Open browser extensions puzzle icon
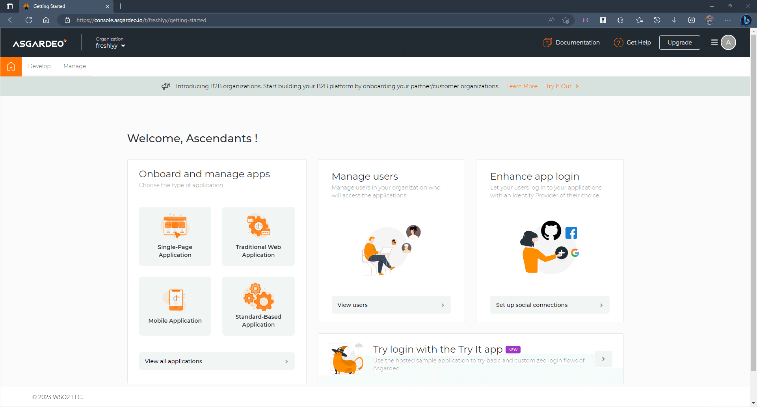This screenshot has width=757, height=407. pos(620,20)
